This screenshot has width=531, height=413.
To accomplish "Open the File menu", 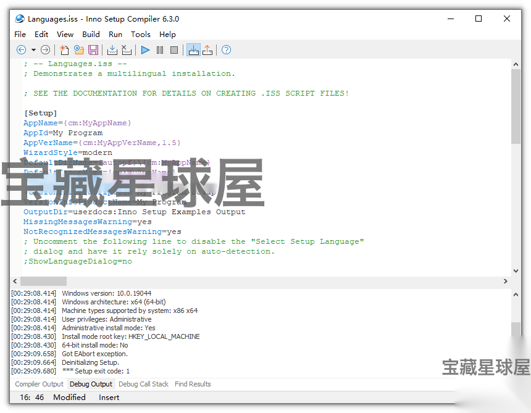I will [x=20, y=34].
